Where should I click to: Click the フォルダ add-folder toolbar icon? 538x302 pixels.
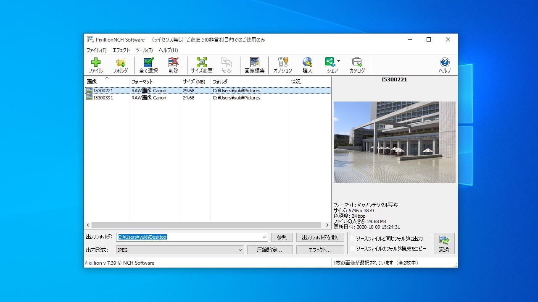[120, 65]
